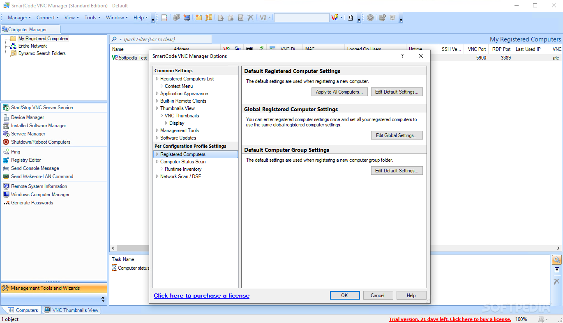Open Quick Filter search dropdown arrow
The image size is (563, 323).
(120, 39)
